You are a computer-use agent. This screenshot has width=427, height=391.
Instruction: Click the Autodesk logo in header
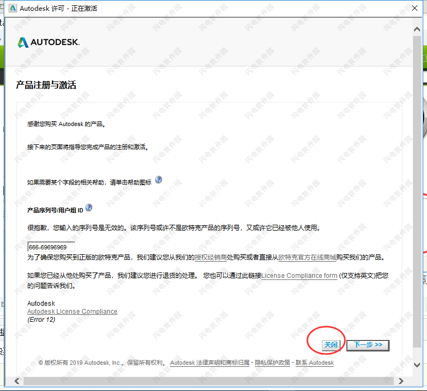49,42
